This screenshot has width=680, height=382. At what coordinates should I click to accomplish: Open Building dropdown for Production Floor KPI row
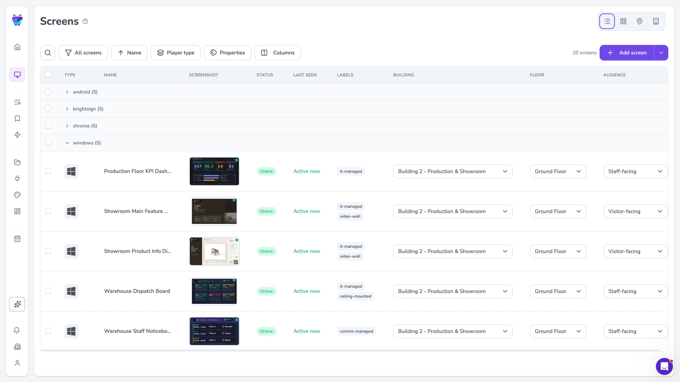point(453,172)
